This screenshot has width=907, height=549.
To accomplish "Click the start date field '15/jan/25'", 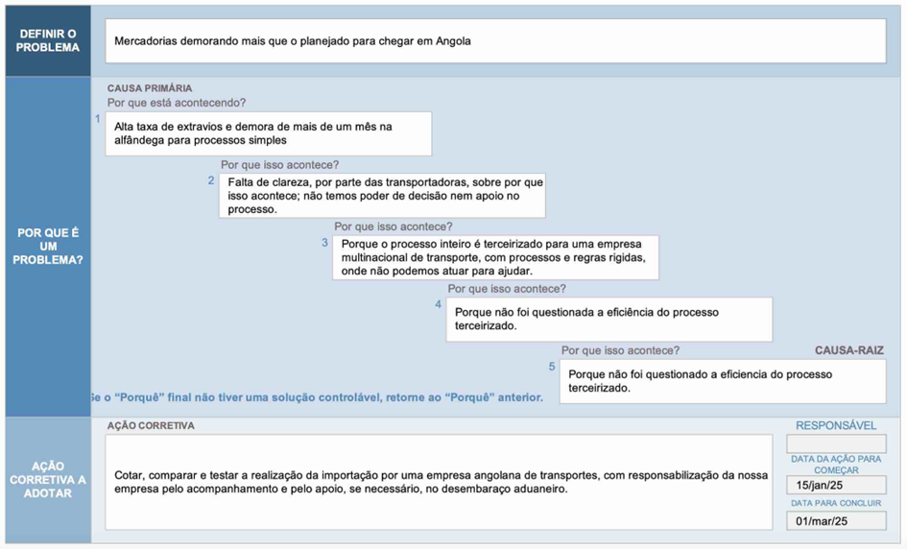I will point(836,486).
